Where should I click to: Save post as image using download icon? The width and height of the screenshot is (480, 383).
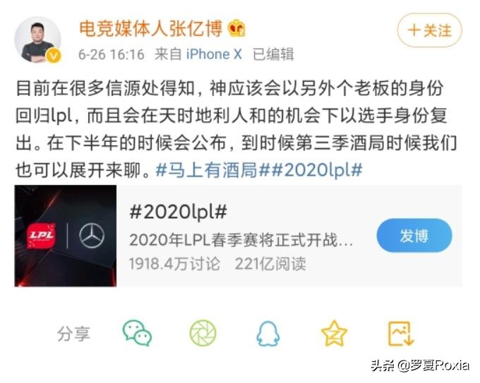[x=401, y=334]
